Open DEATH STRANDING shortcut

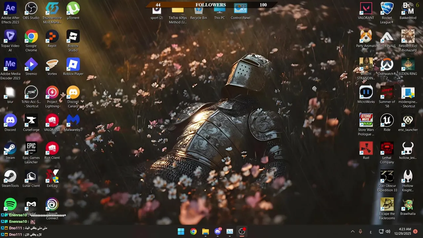[366, 69]
